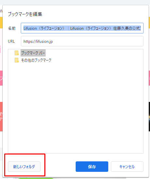The width and height of the screenshot is (150, 179).
Task: Focus the URL field containing https://lifusion.jp
Action: (x=82, y=41)
